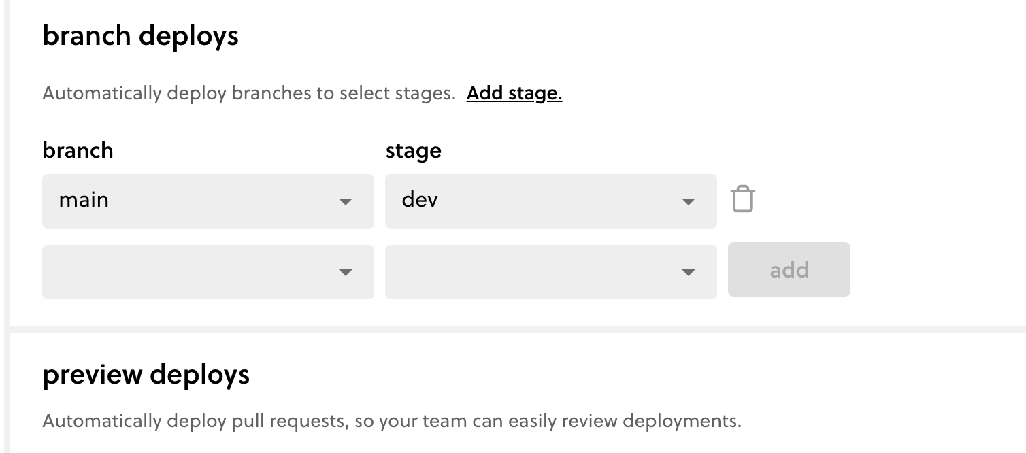Open the empty stage dropdown in new row

pyautogui.click(x=550, y=271)
